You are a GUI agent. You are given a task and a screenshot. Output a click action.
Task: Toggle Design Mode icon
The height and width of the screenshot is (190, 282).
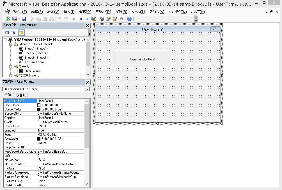pyautogui.click(x=93, y=19)
